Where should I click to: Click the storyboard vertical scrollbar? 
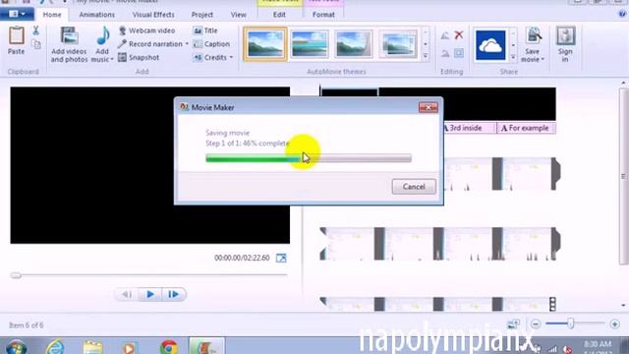623,177
